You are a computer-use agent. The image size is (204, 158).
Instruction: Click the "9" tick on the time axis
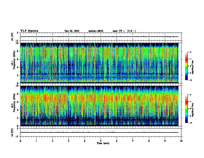click(x=165, y=141)
